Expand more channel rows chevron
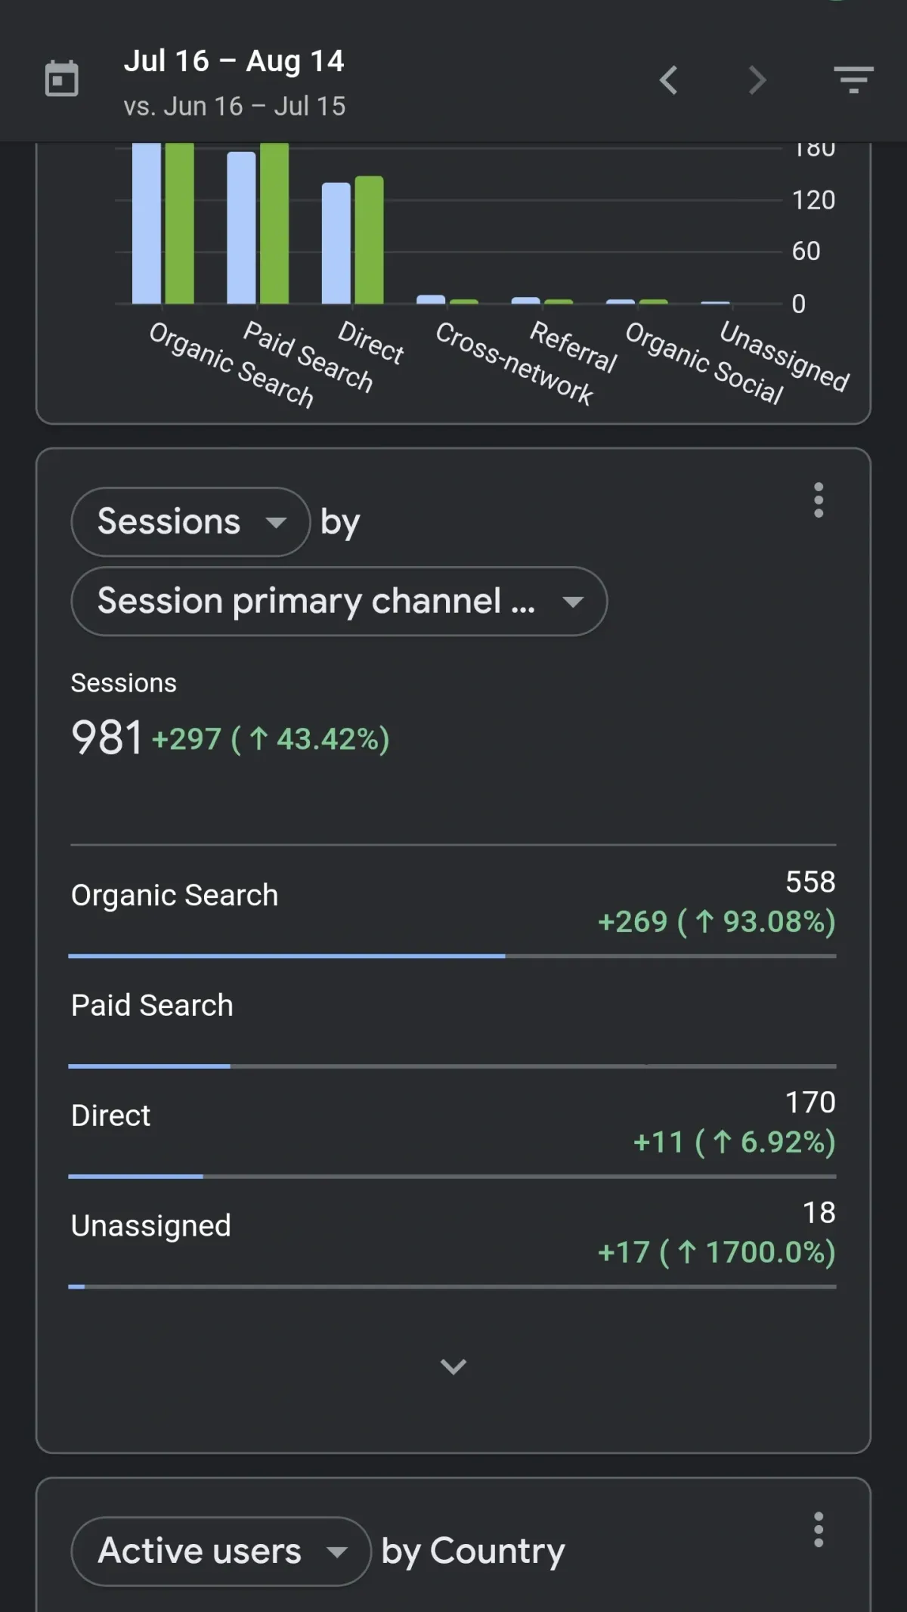Viewport: 907px width, 1612px height. click(453, 1366)
